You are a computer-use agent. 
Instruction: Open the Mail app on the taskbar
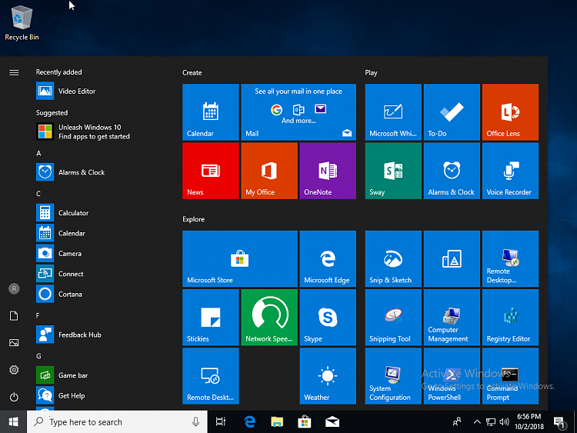point(332,422)
